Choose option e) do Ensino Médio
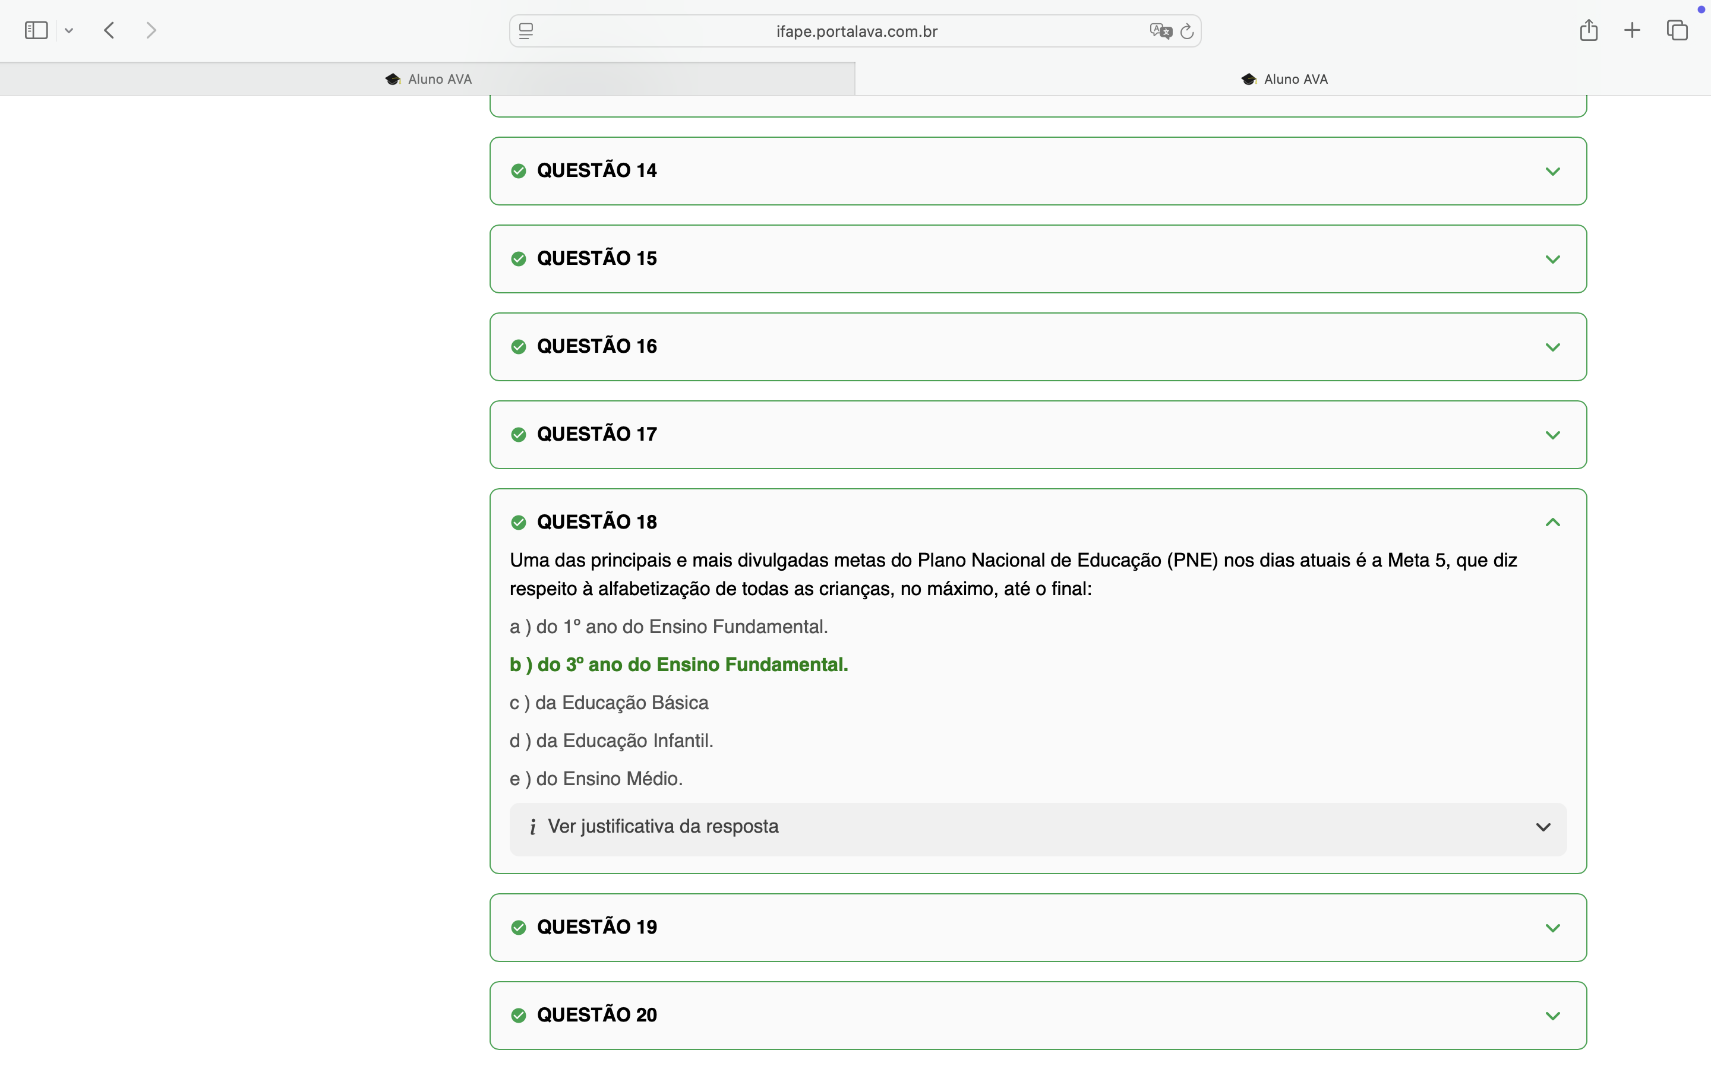This screenshot has height=1069, width=1711. [x=595, y=779]
